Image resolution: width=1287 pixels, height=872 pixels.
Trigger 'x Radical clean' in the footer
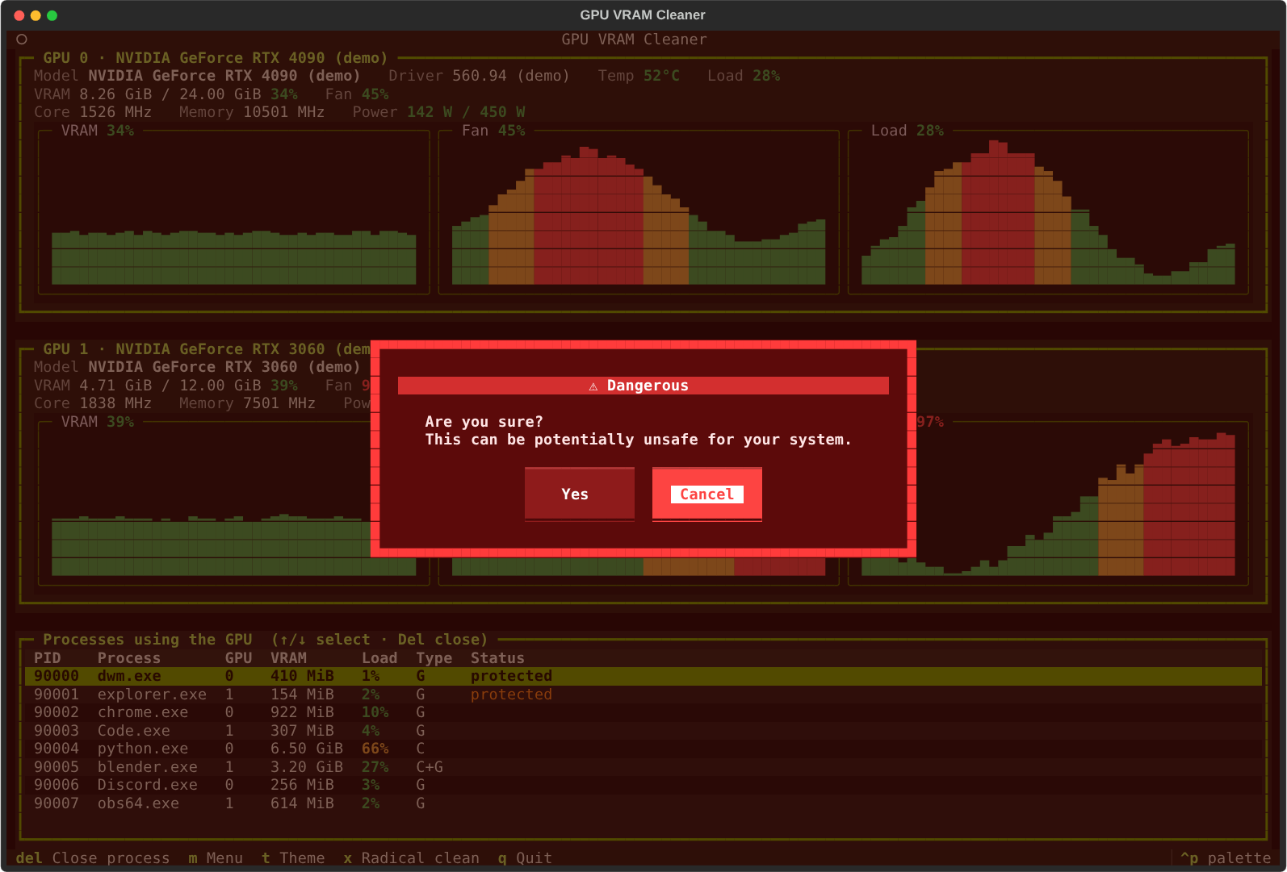click(411, 857)
